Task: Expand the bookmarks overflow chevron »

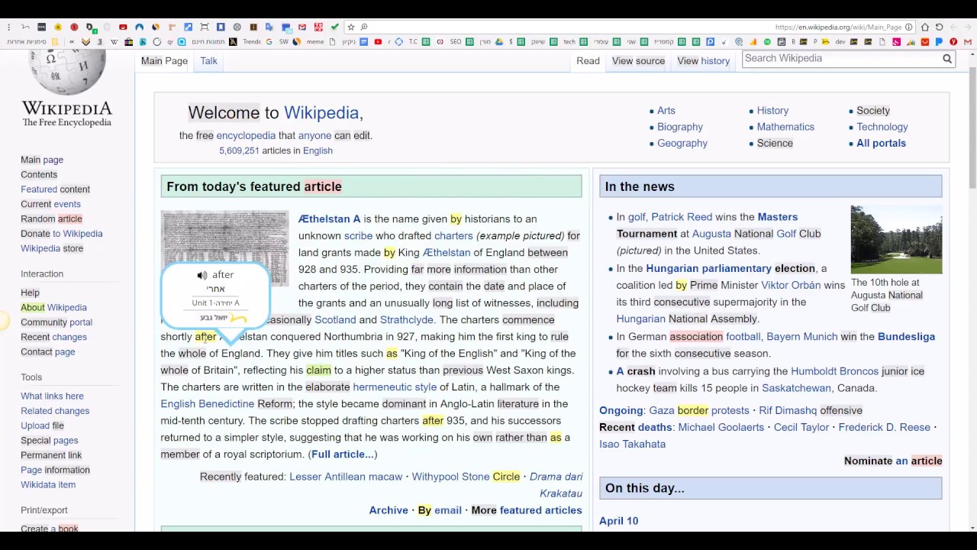Action: 72,42
